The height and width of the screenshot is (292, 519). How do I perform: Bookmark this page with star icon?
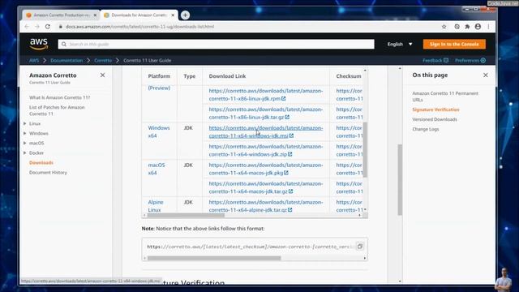pyautogui.click(x=444, y=27)
